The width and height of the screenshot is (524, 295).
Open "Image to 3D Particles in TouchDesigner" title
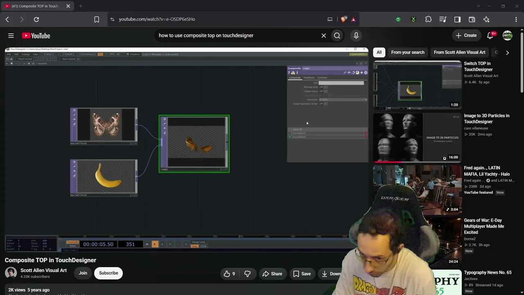(x=487, y=118)
